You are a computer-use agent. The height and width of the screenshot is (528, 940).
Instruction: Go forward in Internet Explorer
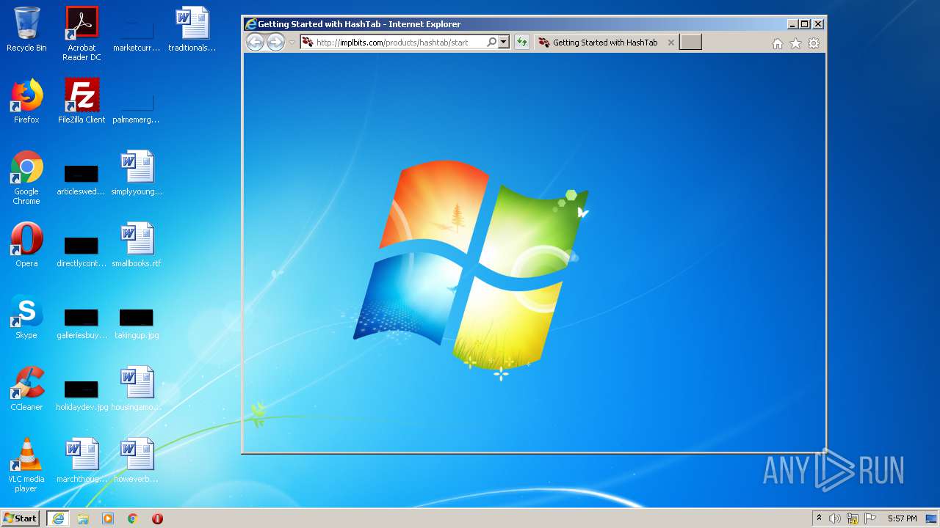pyautogui.click(x=275, y=43)
